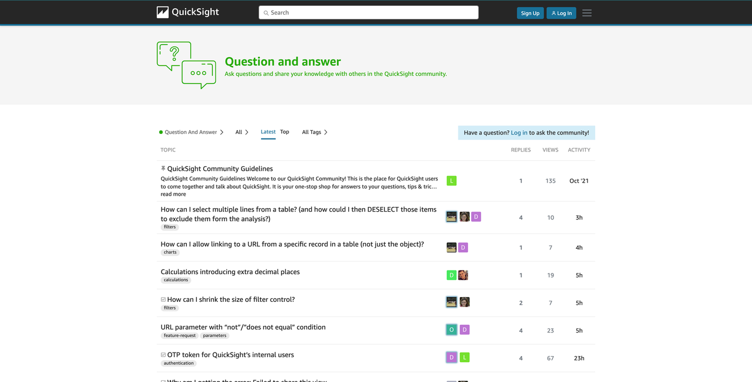
Task: Open teal O avatar on URL parameter row
Action: point(451,330)
